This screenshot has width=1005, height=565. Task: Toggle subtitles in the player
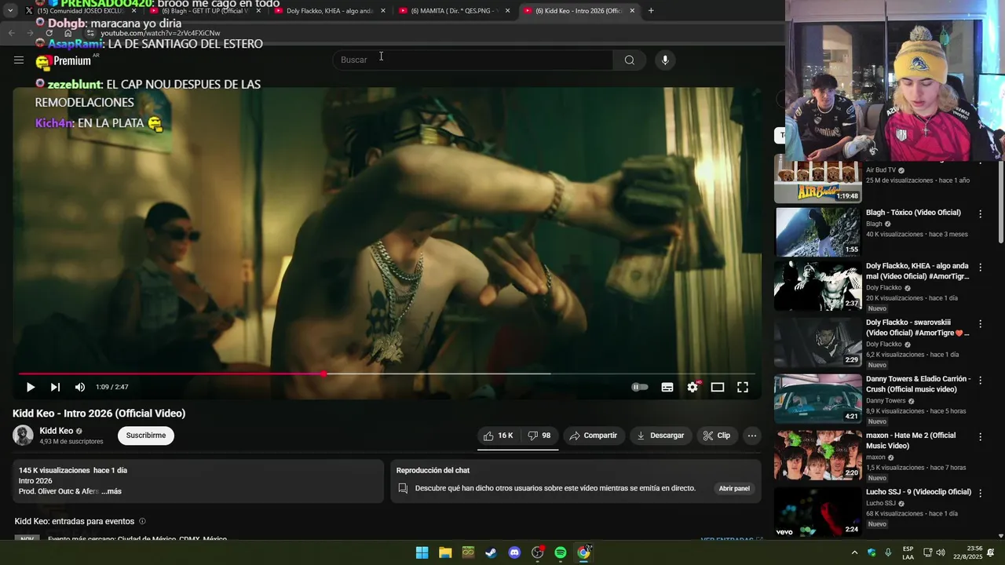pos(667,387)
